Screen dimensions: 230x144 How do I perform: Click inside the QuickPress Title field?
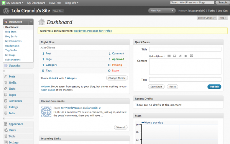point(185,49)
